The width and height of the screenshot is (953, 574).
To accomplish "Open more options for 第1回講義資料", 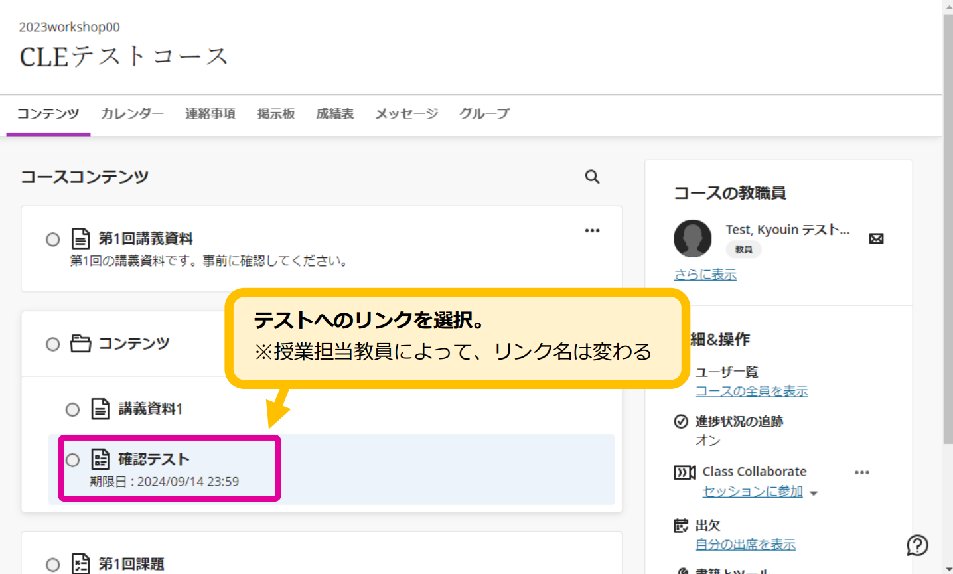I will [x=592, y=230].
